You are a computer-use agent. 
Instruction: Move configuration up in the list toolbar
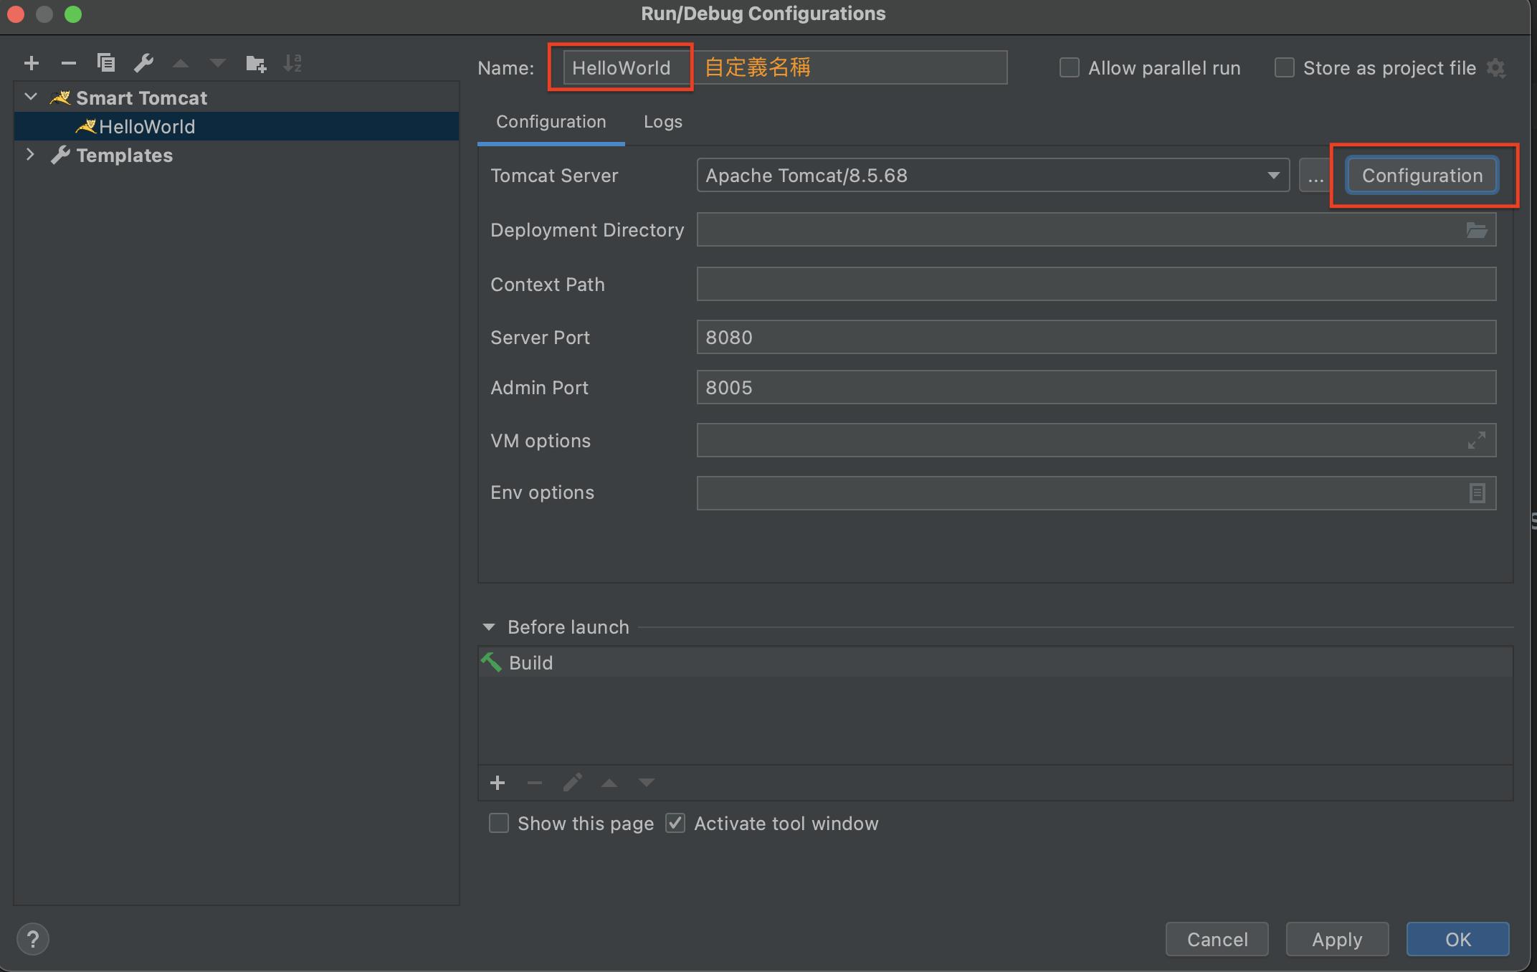181,64
